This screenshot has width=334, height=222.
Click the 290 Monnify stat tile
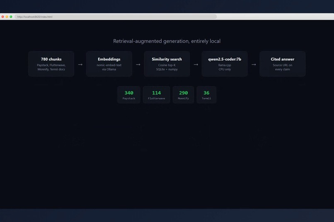[184, 95]
